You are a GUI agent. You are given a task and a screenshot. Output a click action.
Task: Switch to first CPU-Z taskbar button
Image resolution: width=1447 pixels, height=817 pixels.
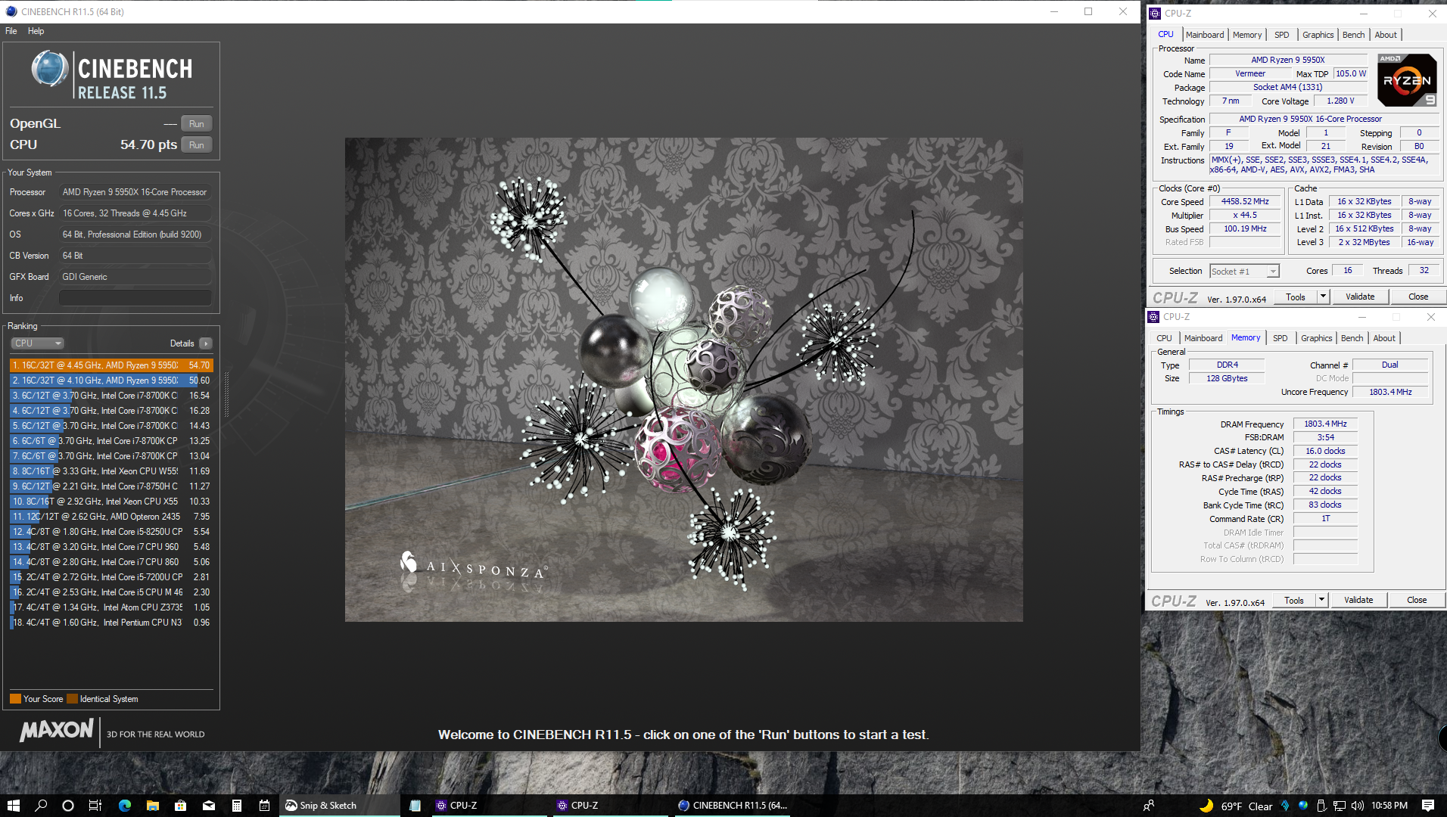click(490, 806)
